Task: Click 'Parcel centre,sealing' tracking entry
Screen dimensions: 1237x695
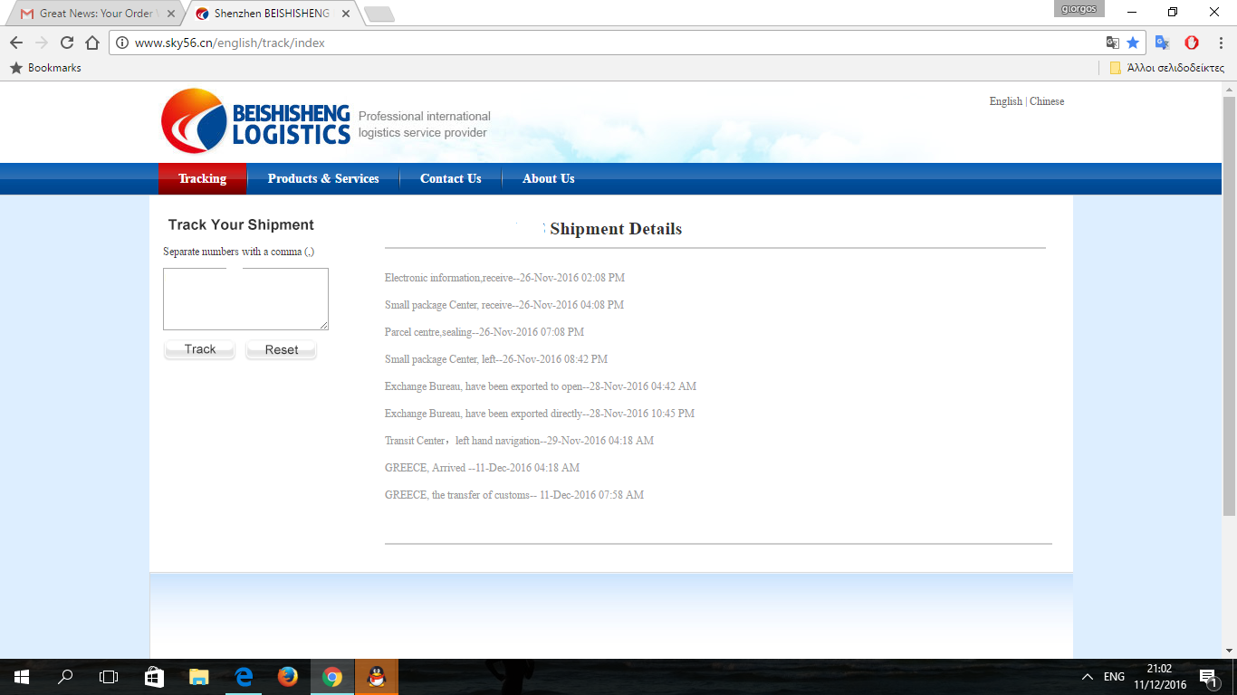Action: point(484,332)
